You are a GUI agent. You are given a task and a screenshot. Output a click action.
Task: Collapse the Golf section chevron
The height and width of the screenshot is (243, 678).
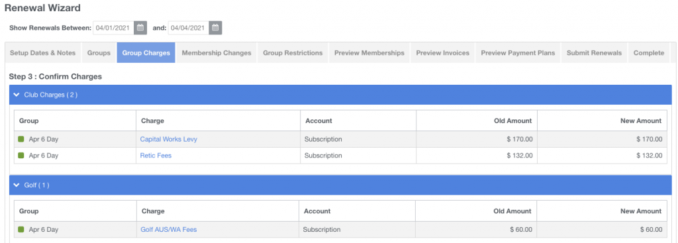click(17, 185)
